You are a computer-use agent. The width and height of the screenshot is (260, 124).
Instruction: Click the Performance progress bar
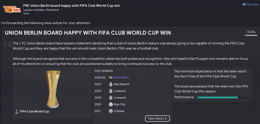[x=223, y=97]
